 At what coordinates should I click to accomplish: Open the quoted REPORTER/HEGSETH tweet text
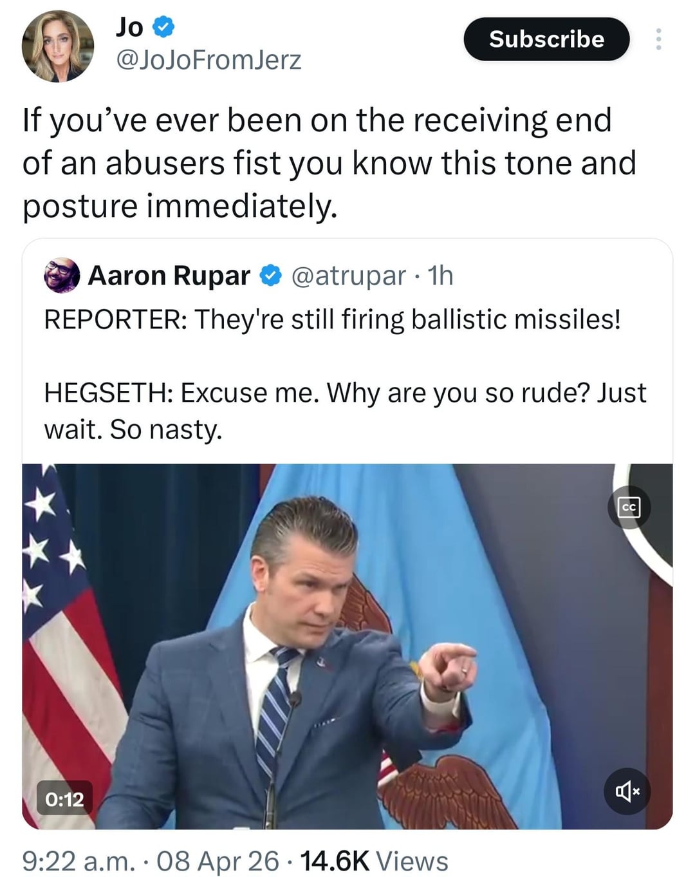pos(345,374)
